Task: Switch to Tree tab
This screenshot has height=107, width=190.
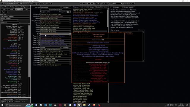Action: click(x=4, y=10)
